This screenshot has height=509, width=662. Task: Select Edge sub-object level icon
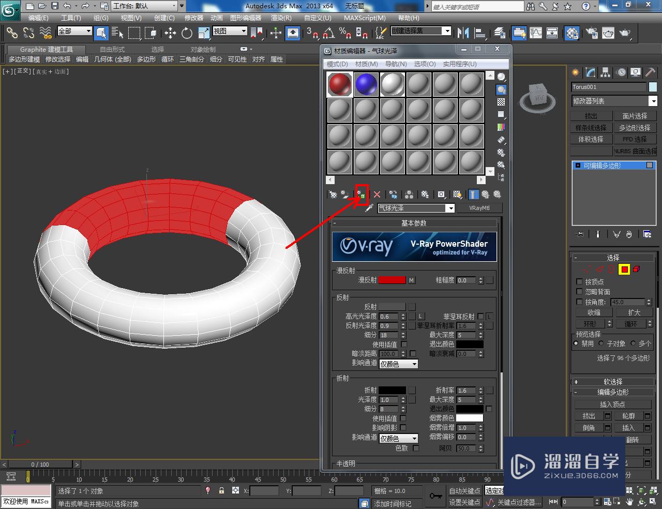(x=599, y=269)
